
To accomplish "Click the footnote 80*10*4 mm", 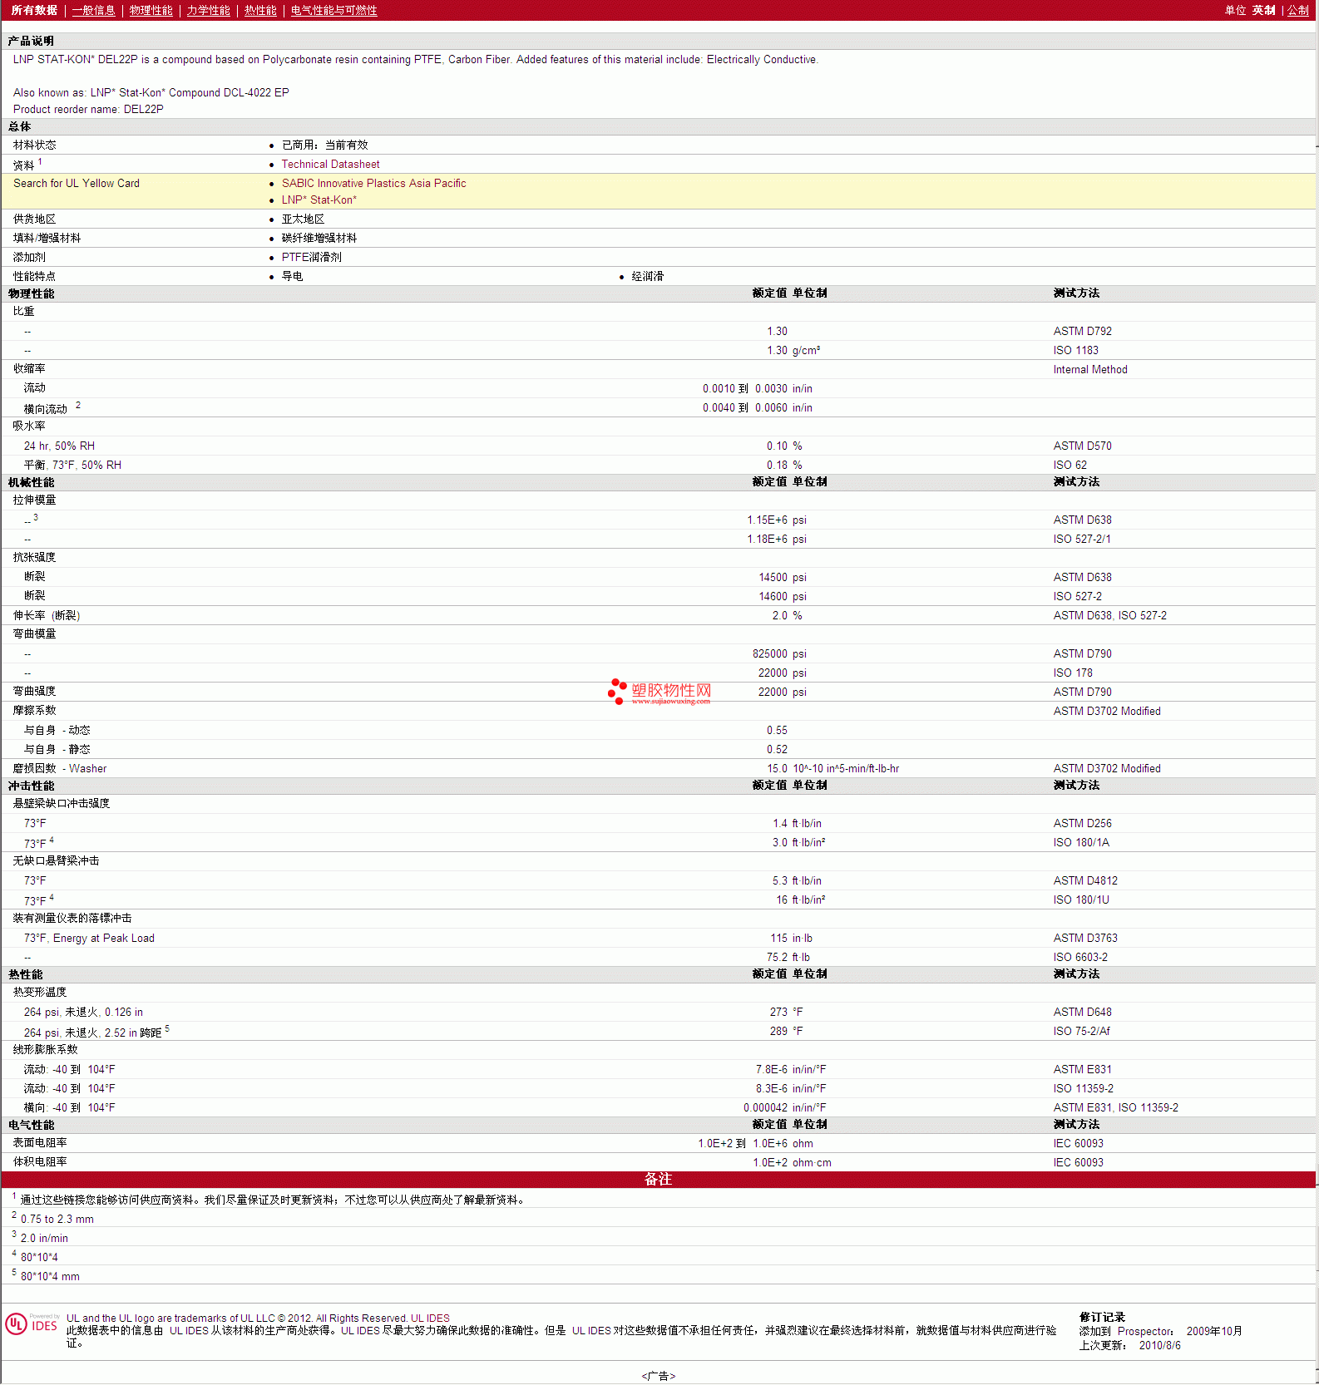I will click(x=50, y=1277).
